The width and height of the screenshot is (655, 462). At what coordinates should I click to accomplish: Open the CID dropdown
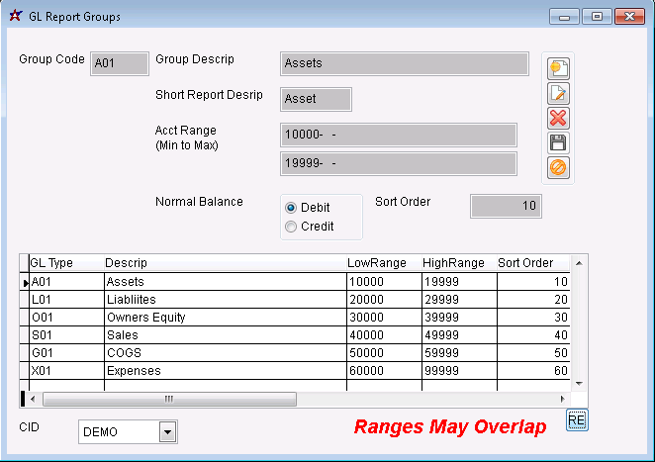pyautogui.click(x=167, y=432)
